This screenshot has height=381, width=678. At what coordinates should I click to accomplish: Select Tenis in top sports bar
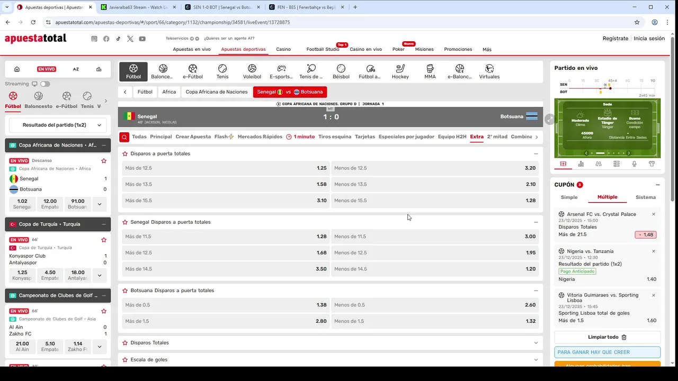(x=222, y=71)
